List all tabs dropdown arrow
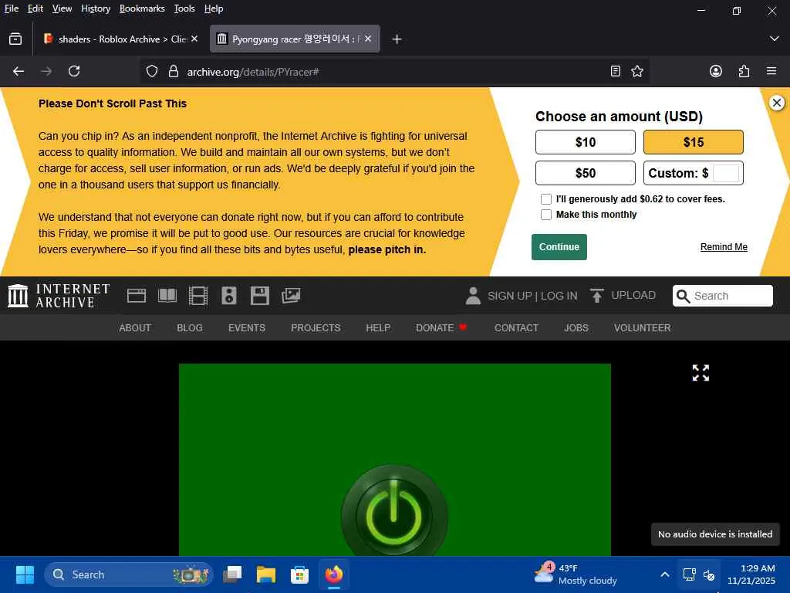Screen dimensions: 790x593 click(774, 39)
